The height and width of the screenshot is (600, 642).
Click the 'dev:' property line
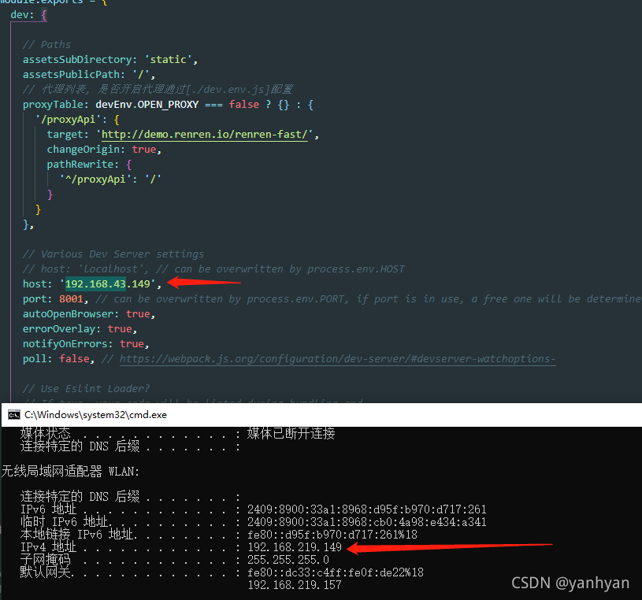coord(28,15)
